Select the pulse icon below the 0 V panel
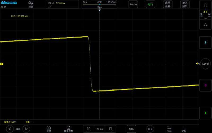The width and height of the screenshot is (212, 133). pyautogui.click(x=205, y=24)
